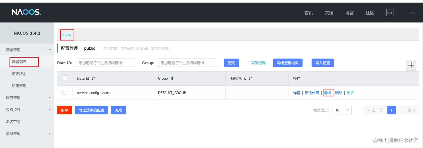Open the 每页显示 page size dropdown
423x148 pixels.
point(342,110)
